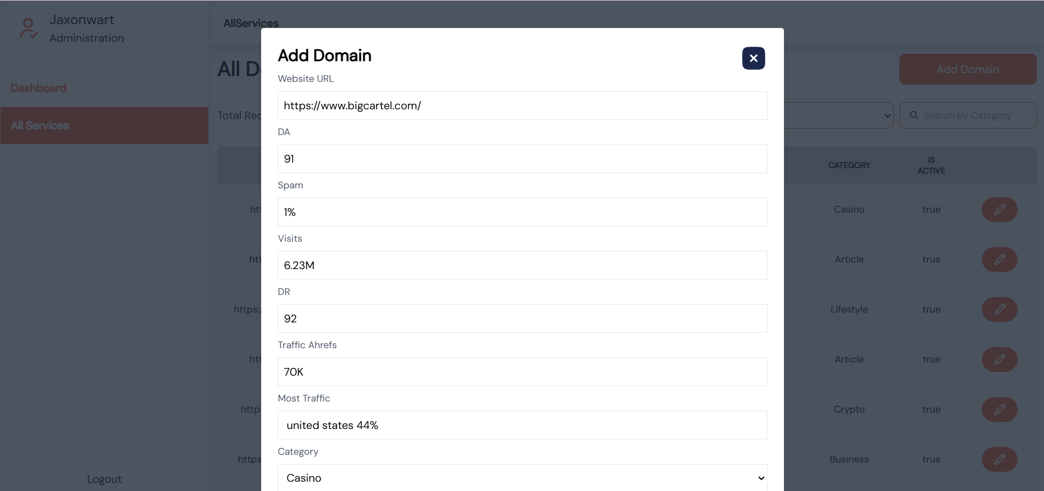Click the Visits input field
1044x491 pixels.
522,265
